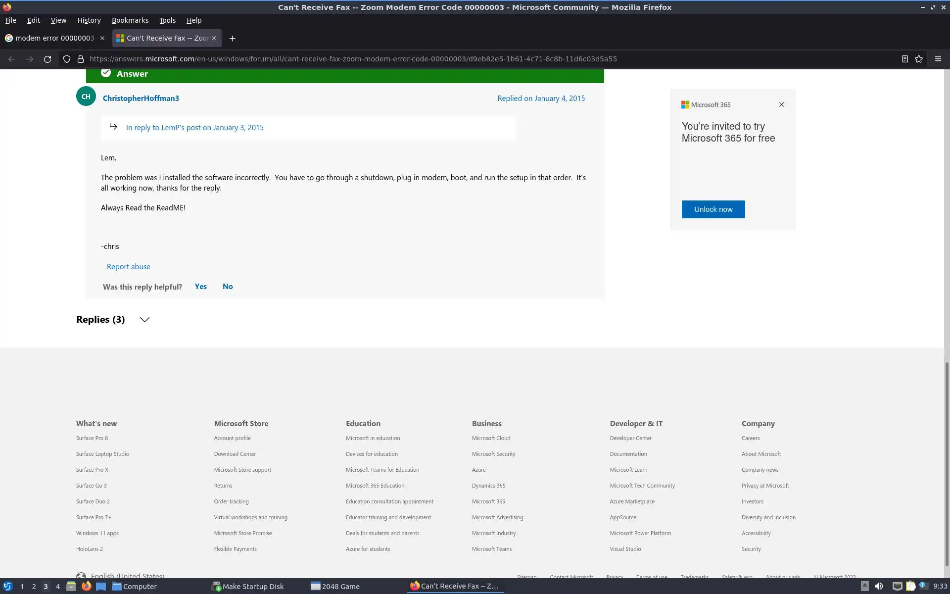
Task: Open the History menu
Action: 89,20
